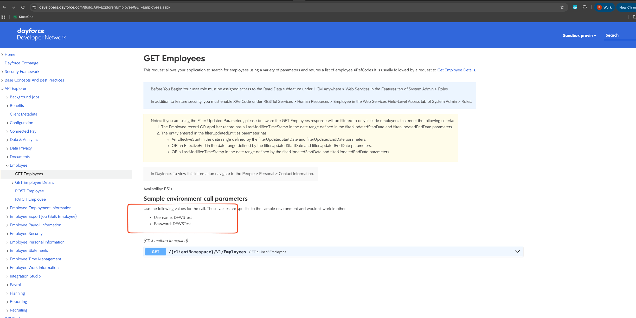Viewport: 636px width, 318px height.
Task: Expand the Home tree node chevron
Action: click(x=2, y=55)
